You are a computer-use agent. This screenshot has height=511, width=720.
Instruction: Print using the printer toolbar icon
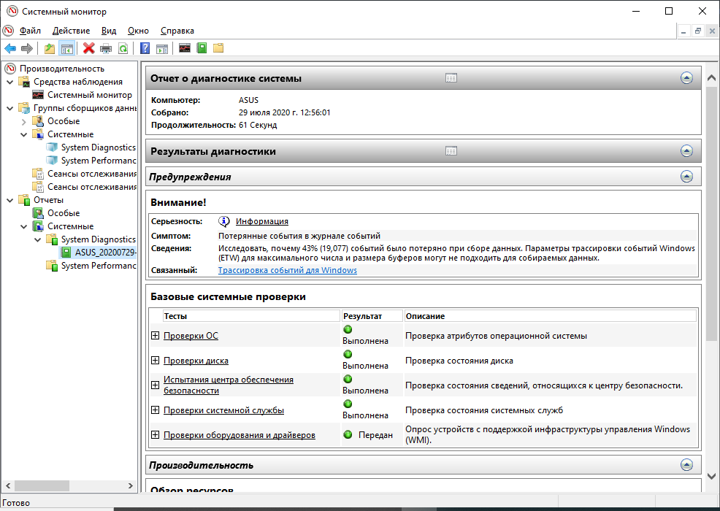106,48
